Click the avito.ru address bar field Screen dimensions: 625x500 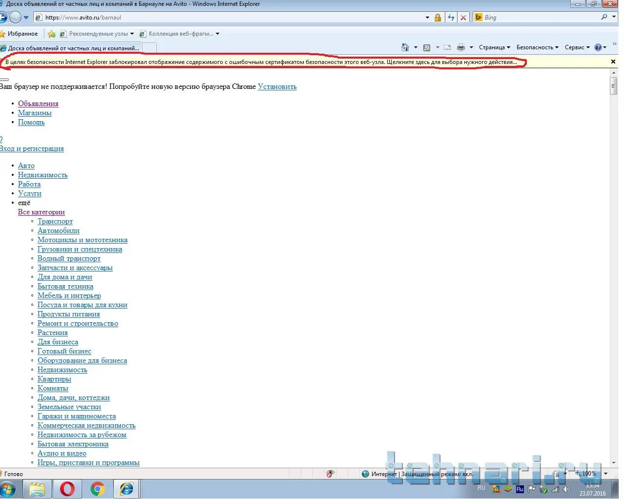pyautogui.click(x=231, y=18)
